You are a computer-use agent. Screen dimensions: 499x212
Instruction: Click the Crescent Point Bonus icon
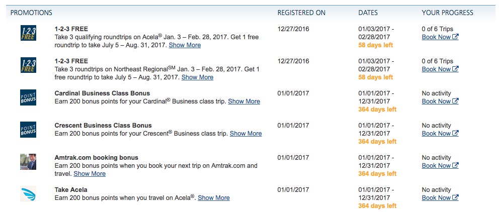[28, 130]
